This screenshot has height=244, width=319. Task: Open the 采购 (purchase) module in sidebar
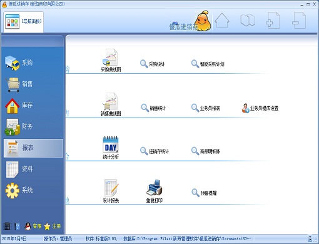(x=19, y=63)
